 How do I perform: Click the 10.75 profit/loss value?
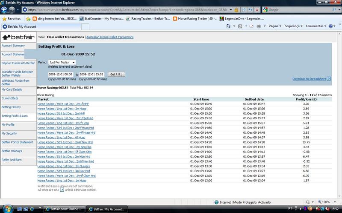pyautogui.click(x=306, y=142)
